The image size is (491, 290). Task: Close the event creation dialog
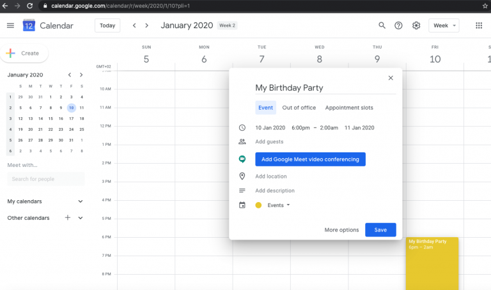click(391, 78)
